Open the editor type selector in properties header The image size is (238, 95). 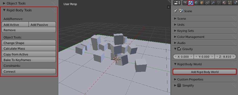(x=177, y=3)
